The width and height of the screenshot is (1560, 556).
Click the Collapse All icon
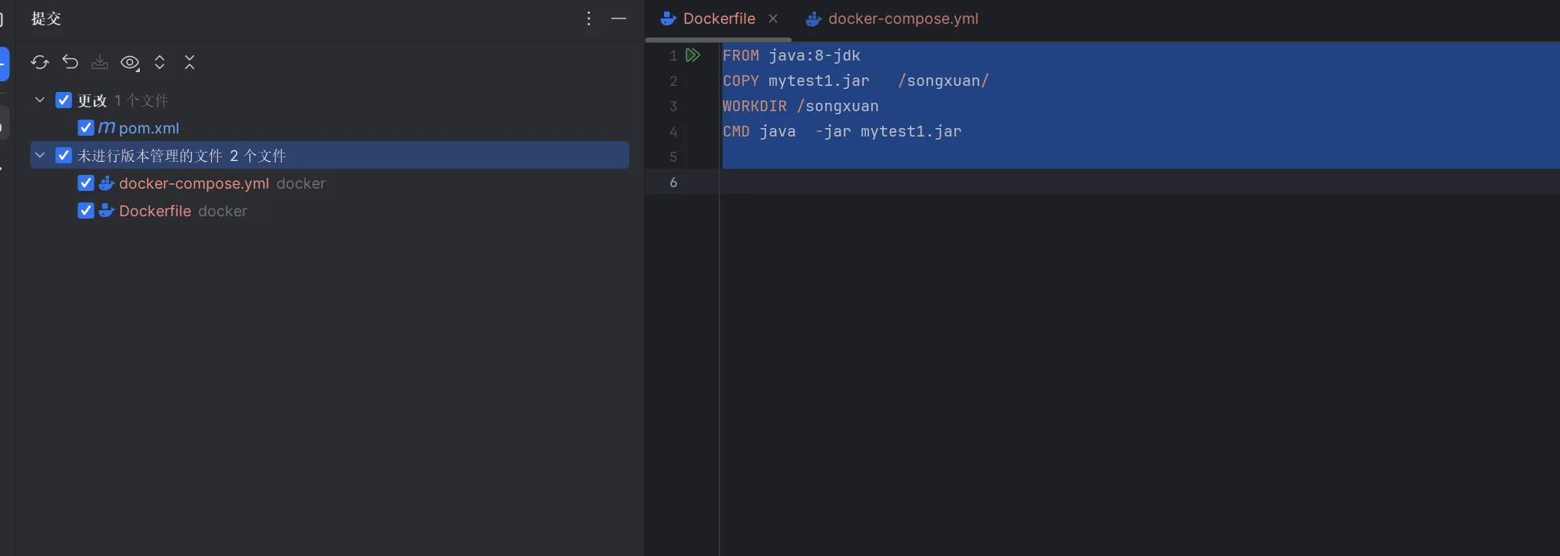(190, 62)
